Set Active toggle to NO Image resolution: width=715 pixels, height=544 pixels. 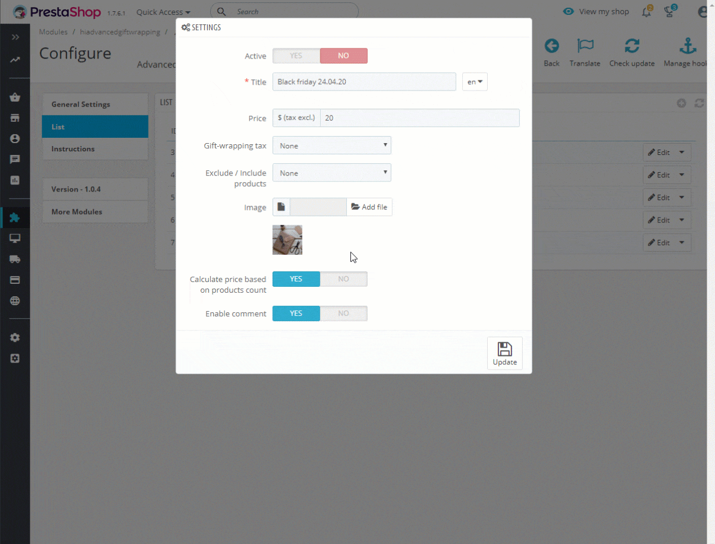[344, 56]
